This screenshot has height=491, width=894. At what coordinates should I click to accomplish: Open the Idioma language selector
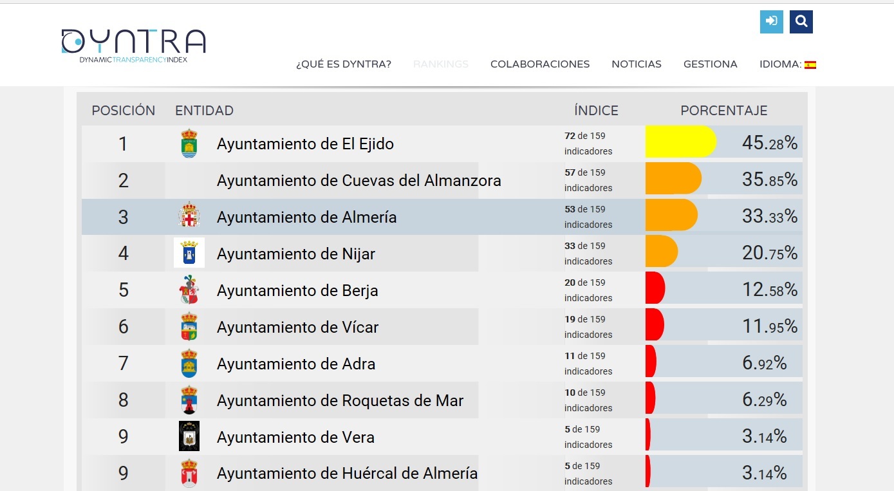click(788, 64)
